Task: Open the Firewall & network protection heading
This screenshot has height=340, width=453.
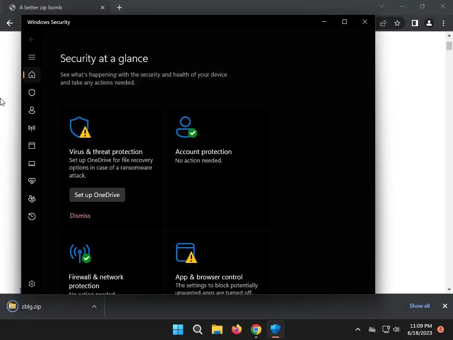Action: click(96, 281)
